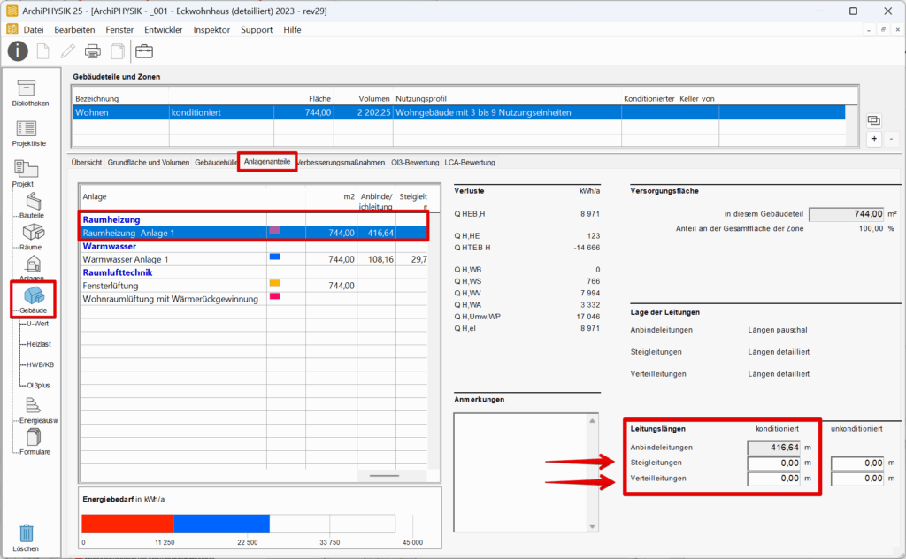
Task: Select the Warmwasser Anlage 1 row
Action: [x=254, y=259]
